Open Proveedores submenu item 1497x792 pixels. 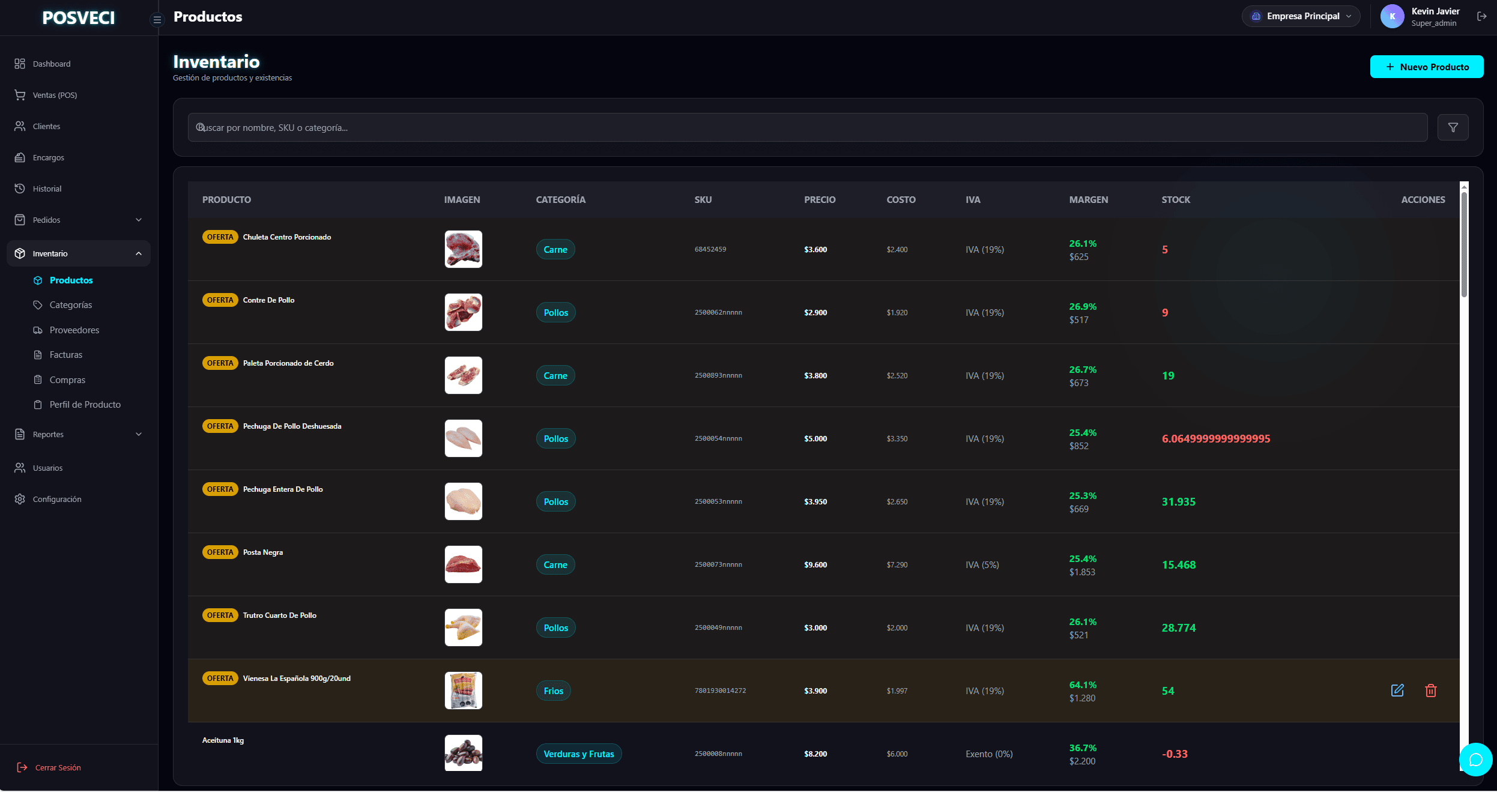74,330
